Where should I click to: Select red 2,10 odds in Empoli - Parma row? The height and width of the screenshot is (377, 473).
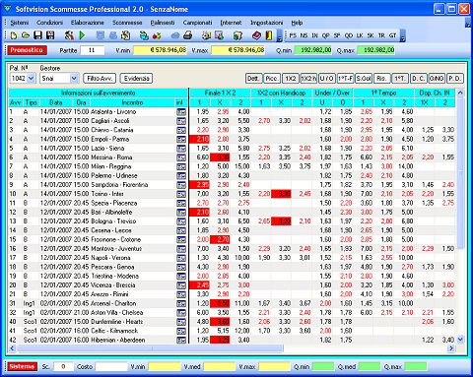pos(199,139)
